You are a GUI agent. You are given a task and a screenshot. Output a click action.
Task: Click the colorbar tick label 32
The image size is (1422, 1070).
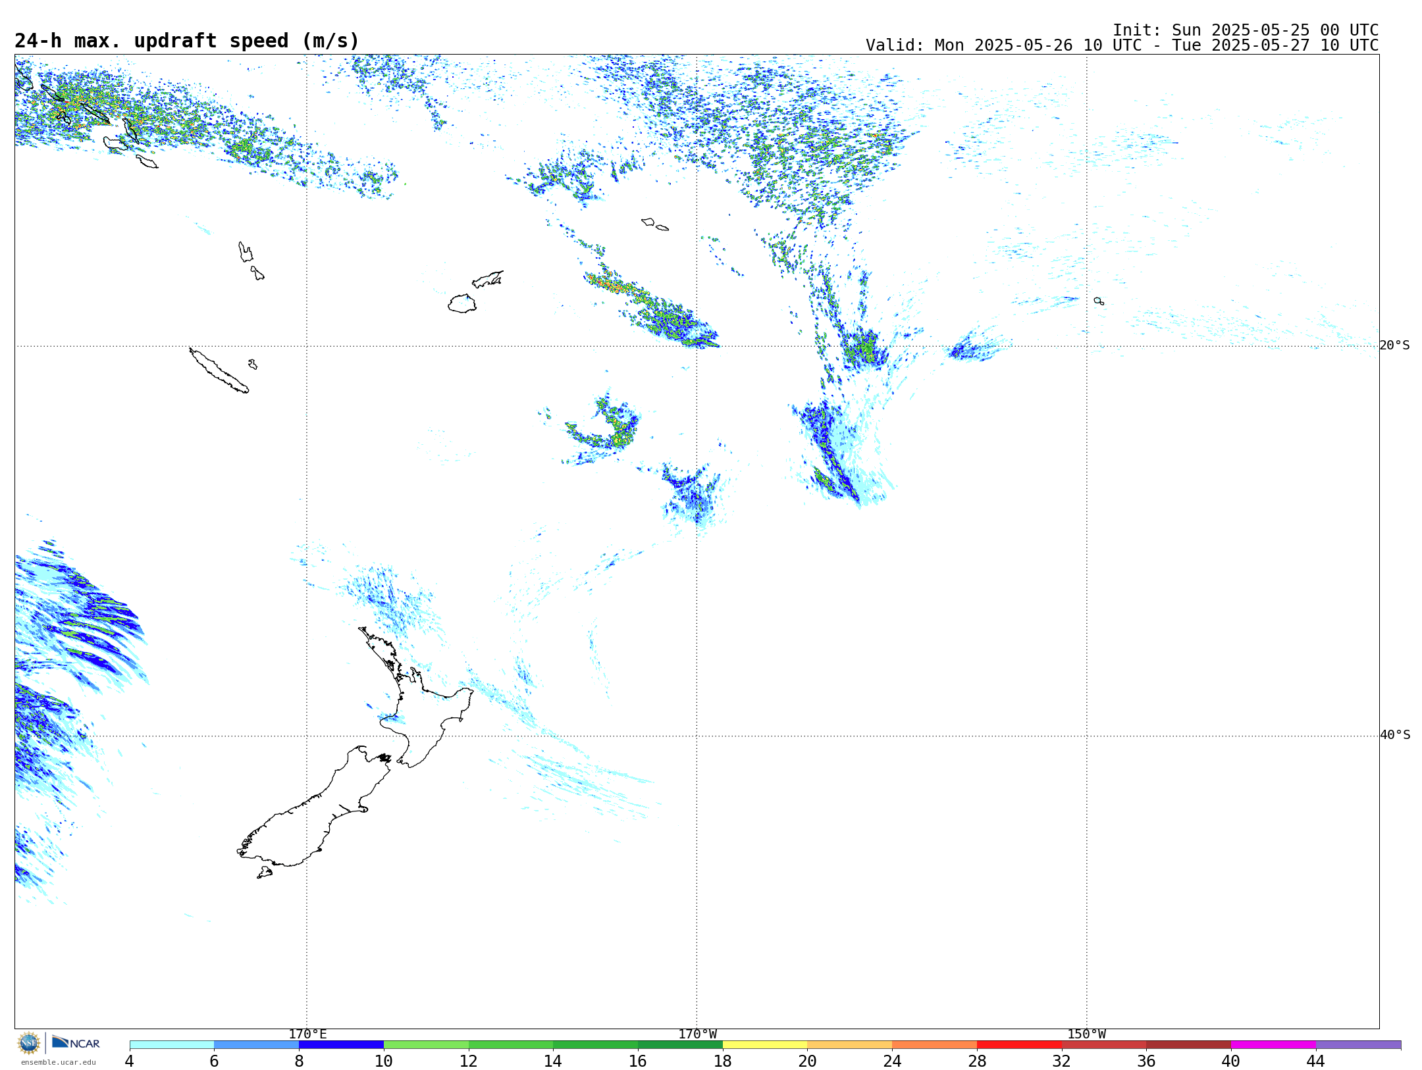1061,1061
